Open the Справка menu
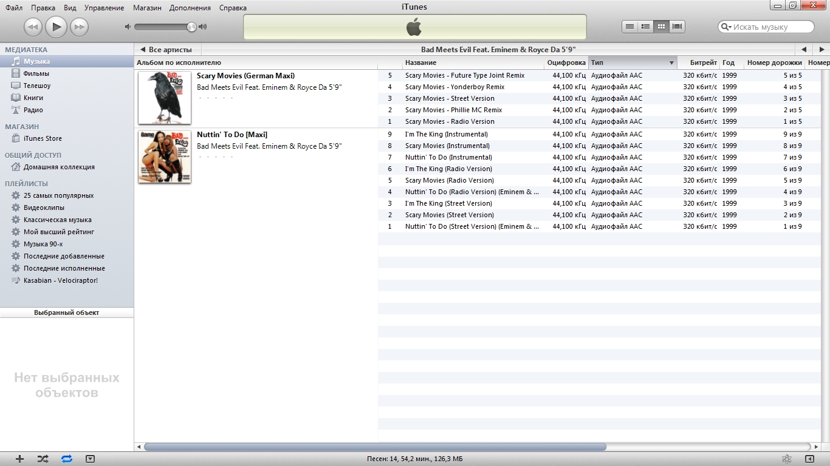830x466 pixels. [232, 8]
